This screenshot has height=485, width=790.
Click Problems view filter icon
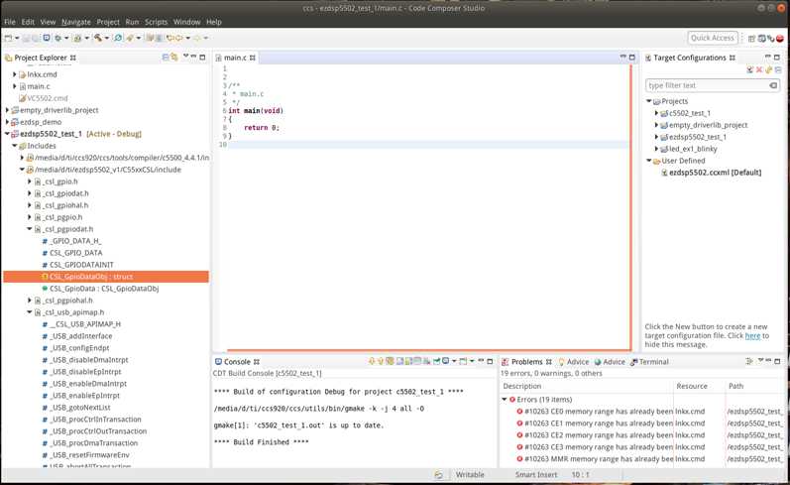coord(749,361)
